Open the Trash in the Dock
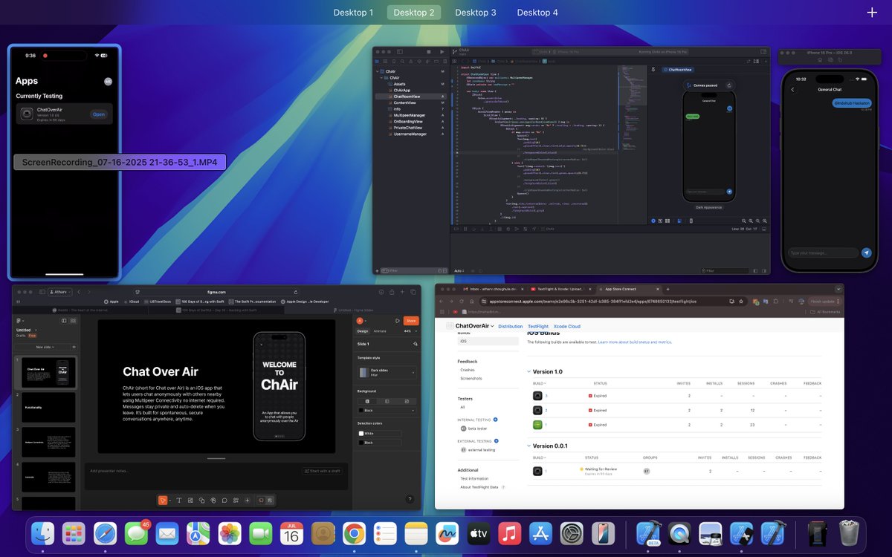892x557 pixels. coord(849,533)
